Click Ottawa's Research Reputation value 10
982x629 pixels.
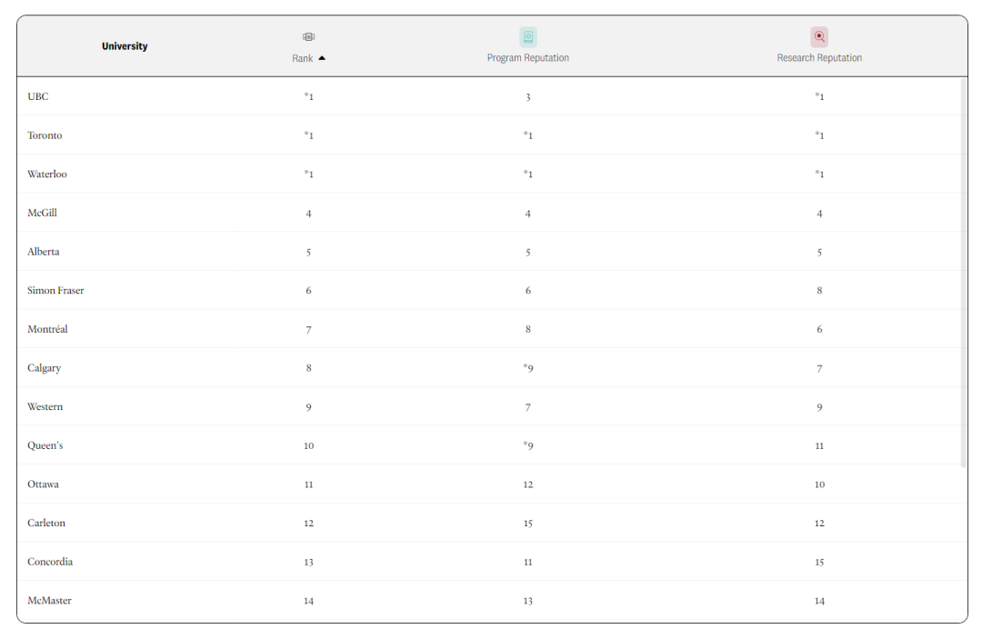(819, 484)
